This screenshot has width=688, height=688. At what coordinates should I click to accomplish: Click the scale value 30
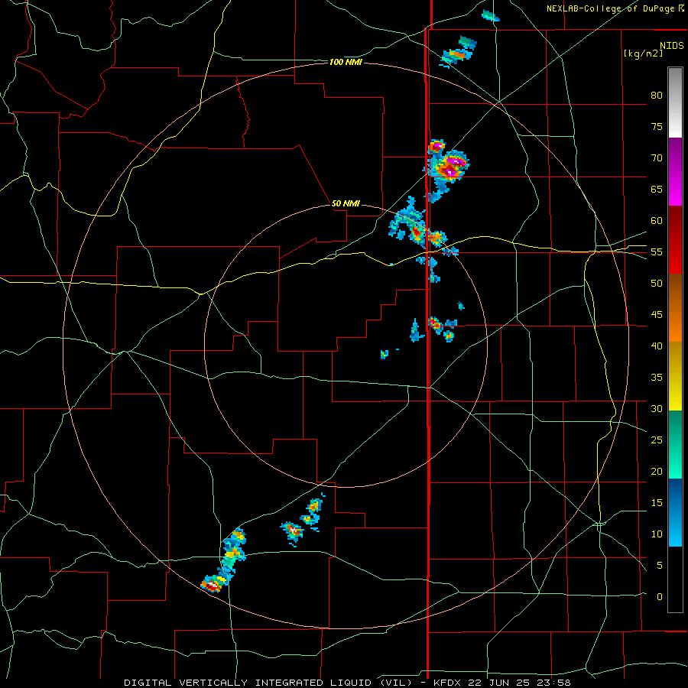657,408
